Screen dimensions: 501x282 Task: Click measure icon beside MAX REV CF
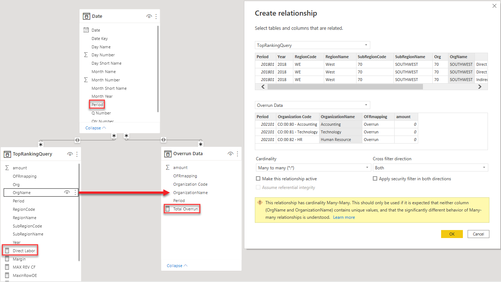point(7,267)
